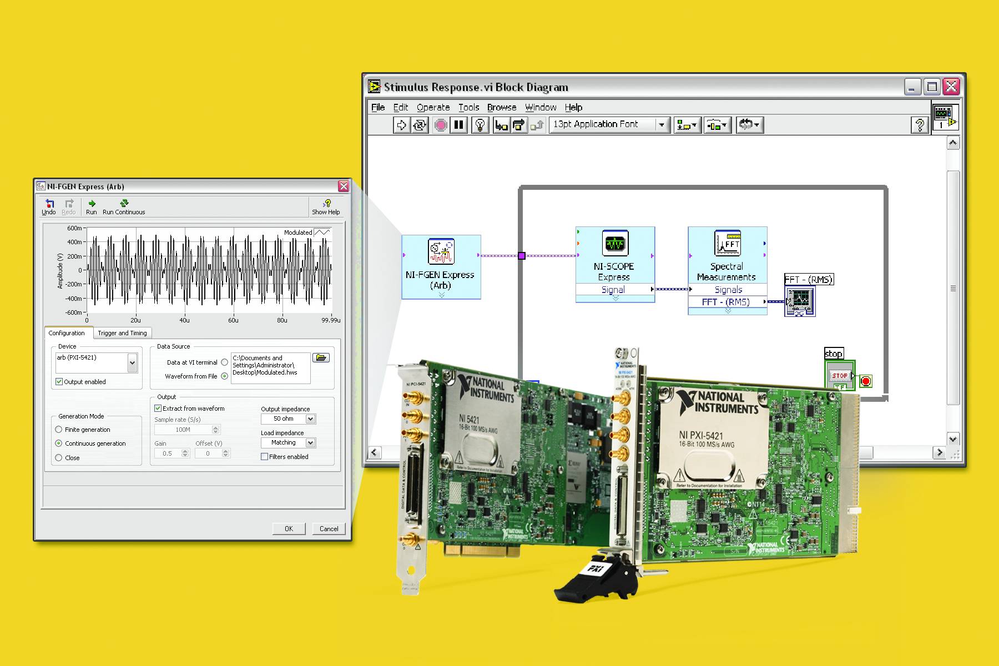Open the 13pt Application Font dropdown

(x=661, y=124)
